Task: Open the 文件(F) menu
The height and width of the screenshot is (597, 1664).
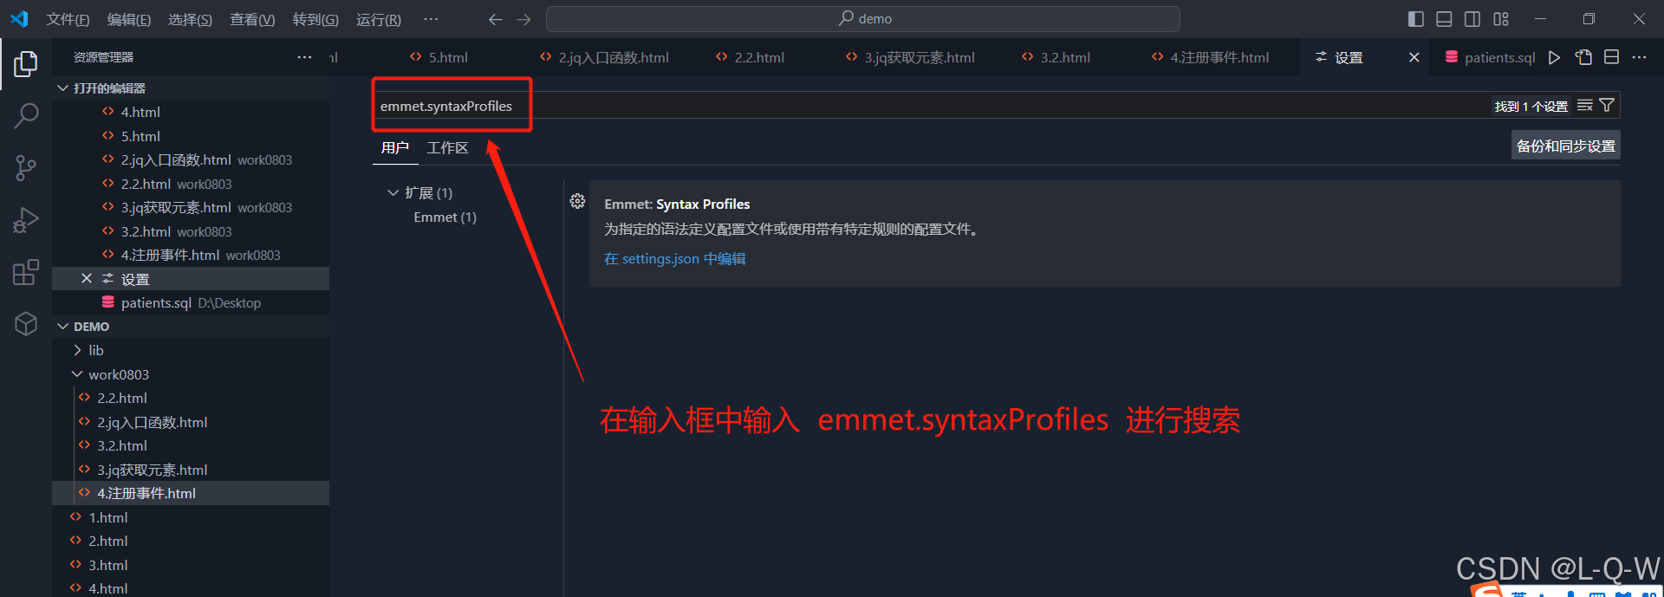Action: click(68, 19)
